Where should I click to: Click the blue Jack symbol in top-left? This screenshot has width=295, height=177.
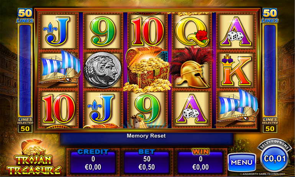[x=56, y=31]
